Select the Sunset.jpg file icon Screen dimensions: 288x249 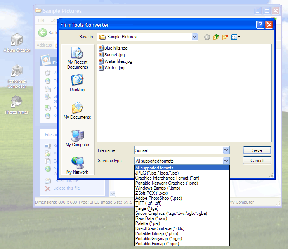click(x=101, y=55)
